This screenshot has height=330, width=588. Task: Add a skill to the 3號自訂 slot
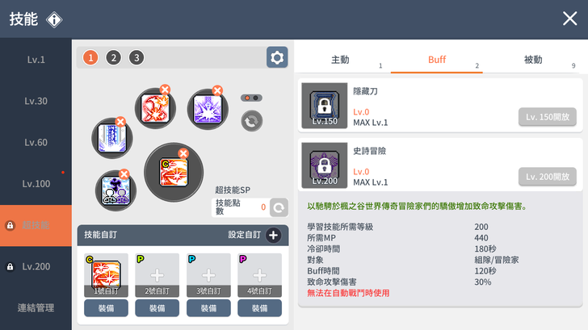(x=208, y=275)
